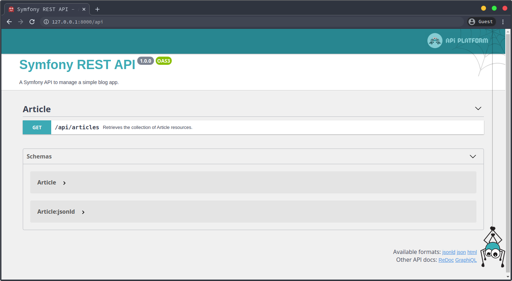Open the json format link
This screenshot has height=281, width=512.
pos(461,252)
